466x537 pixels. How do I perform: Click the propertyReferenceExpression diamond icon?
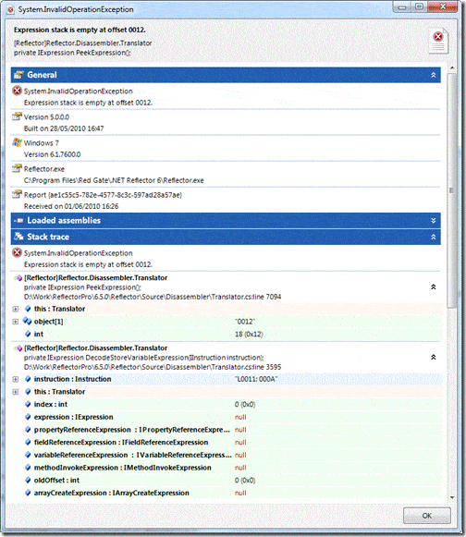(x=28, y=430)
